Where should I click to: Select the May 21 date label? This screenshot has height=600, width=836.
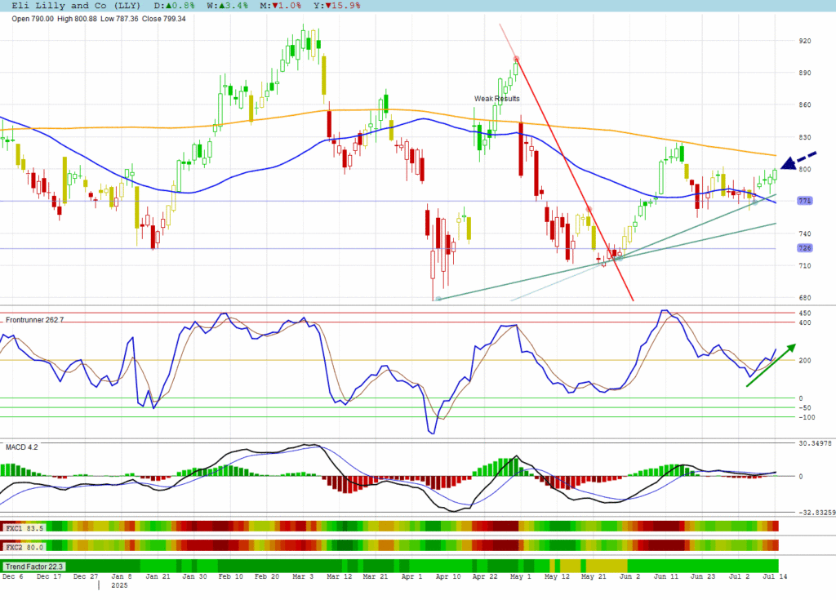[594, 576]
